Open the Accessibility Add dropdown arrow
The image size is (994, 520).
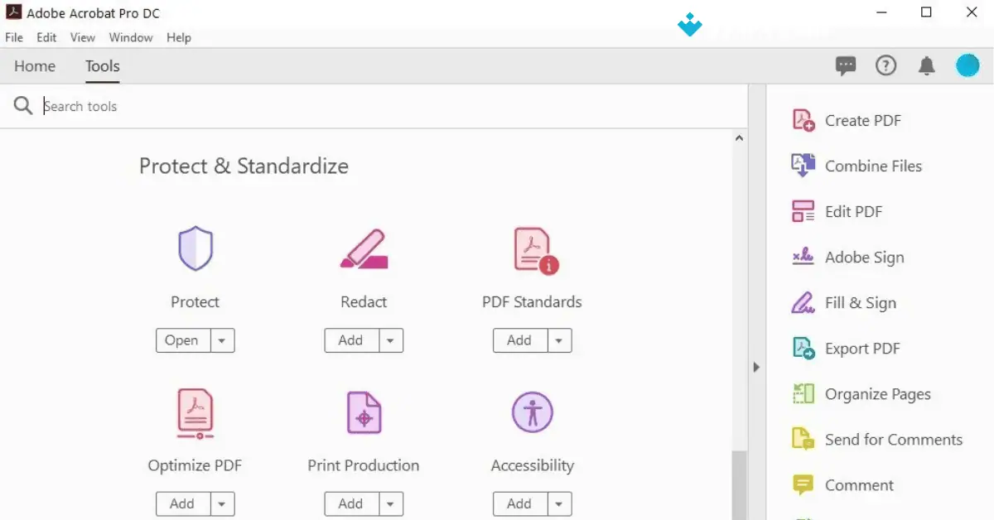tap(558, 503)
